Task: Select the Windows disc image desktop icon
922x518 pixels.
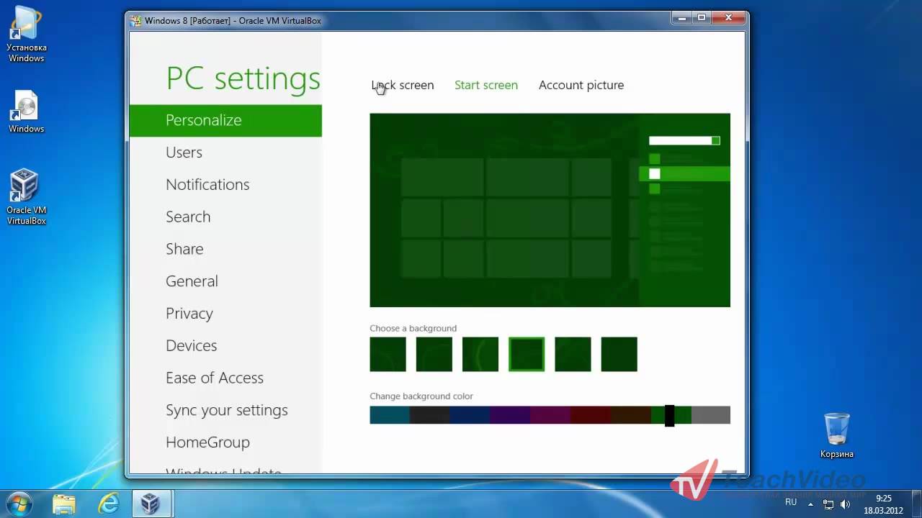Action: [26, 112]
